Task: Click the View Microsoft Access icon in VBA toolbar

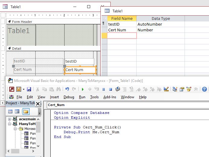Action: (12, 89)
